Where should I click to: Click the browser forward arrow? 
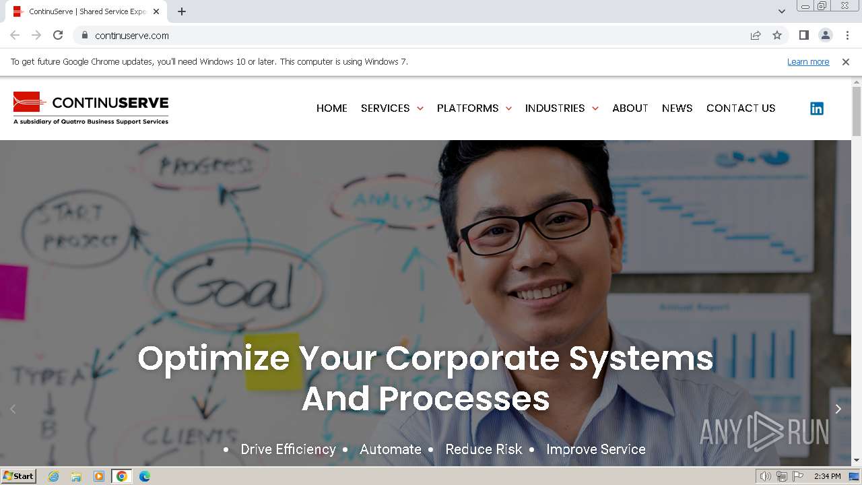coord(36,35)
